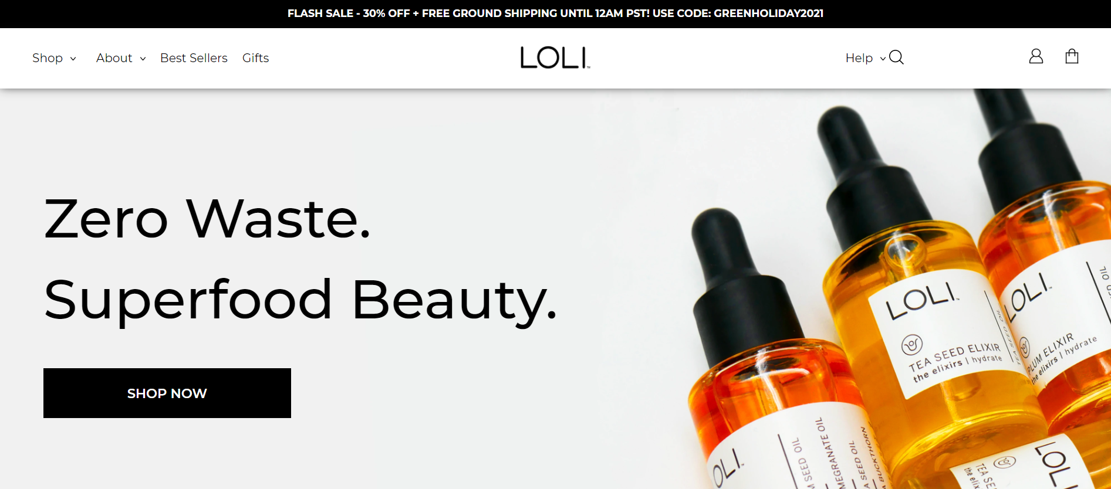The image size is (1111, 489).
Task: Click the flash sale announcement banner
Action: pos(555,13)
